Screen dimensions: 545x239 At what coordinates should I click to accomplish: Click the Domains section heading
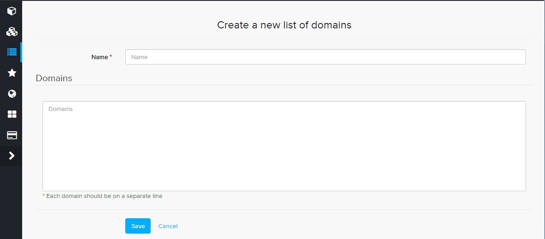pos(54,78)
